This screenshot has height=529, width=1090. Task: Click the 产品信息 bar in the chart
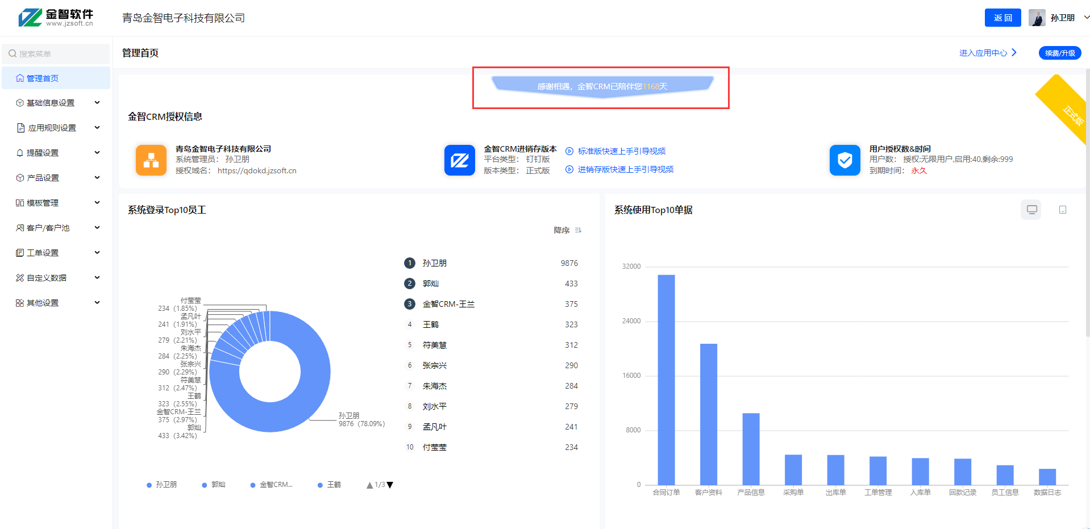click(x=751, y=449)
